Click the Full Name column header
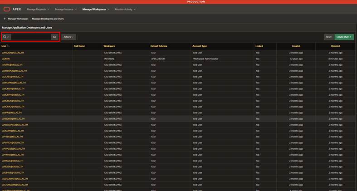 click(79, 46)
